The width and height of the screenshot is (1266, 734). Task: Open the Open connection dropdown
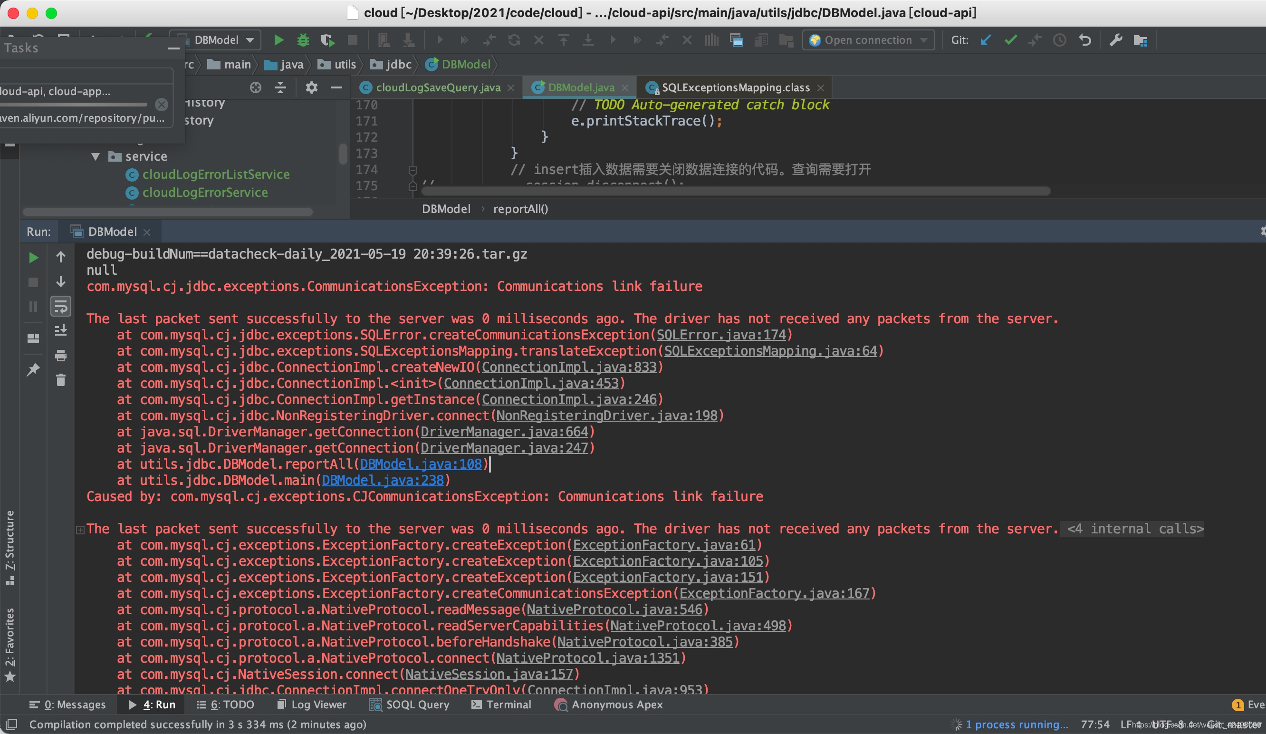point(869,40)
